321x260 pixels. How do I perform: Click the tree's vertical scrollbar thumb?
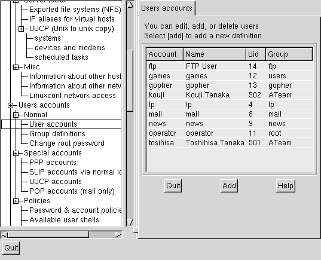tap(130, 81)
